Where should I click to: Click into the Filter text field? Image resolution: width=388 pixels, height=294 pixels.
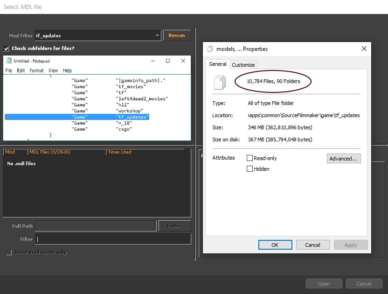pos(113,239)
